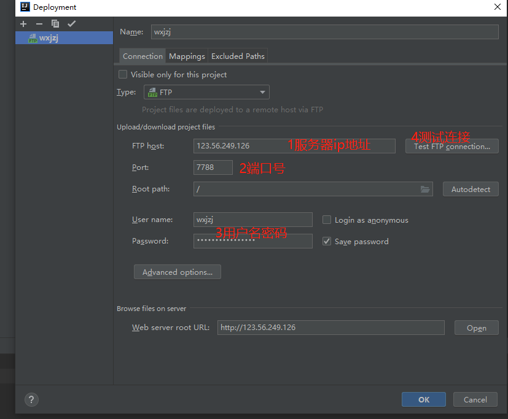508x419 pixels.
Task: Enable Visible only for this project
Action: (122, 74)
